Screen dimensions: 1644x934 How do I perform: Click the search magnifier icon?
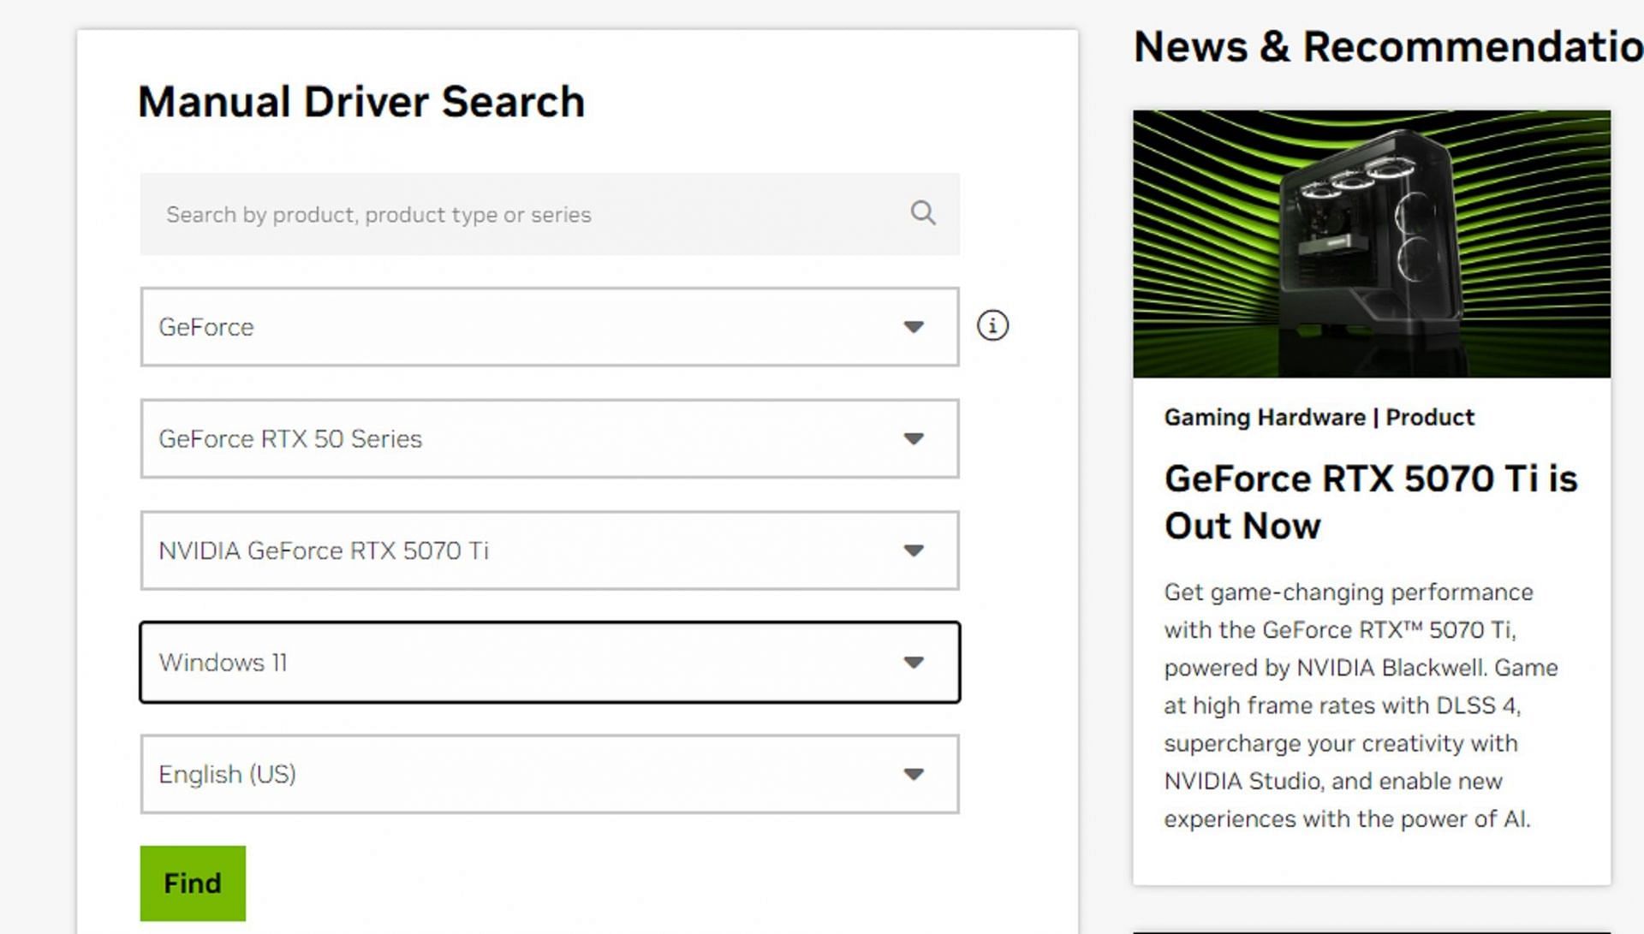[922, 212]
